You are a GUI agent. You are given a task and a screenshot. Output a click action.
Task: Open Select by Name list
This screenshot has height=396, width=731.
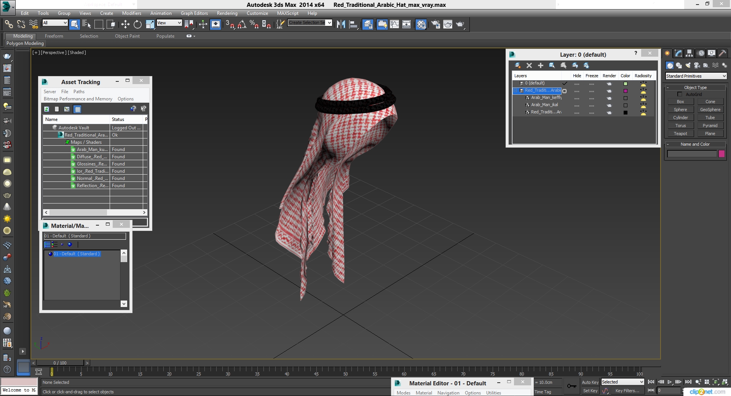tap(86, 24)
